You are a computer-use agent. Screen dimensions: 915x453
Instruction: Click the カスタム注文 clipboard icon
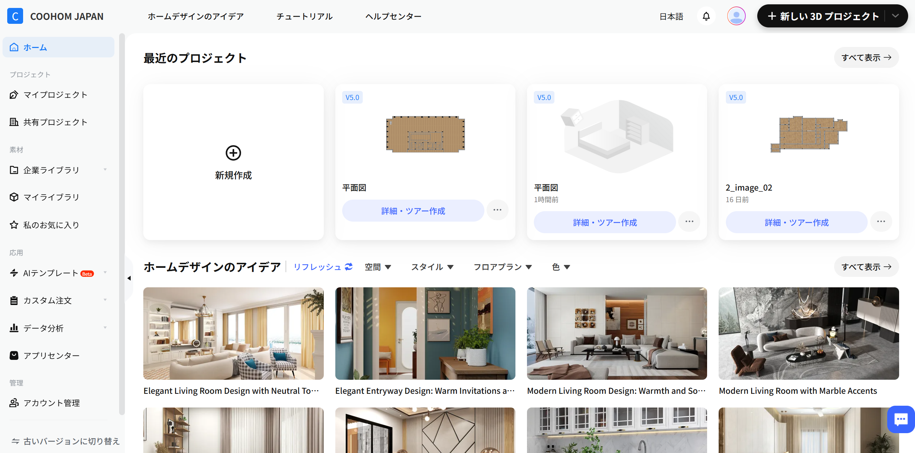(x=14, y=300)
